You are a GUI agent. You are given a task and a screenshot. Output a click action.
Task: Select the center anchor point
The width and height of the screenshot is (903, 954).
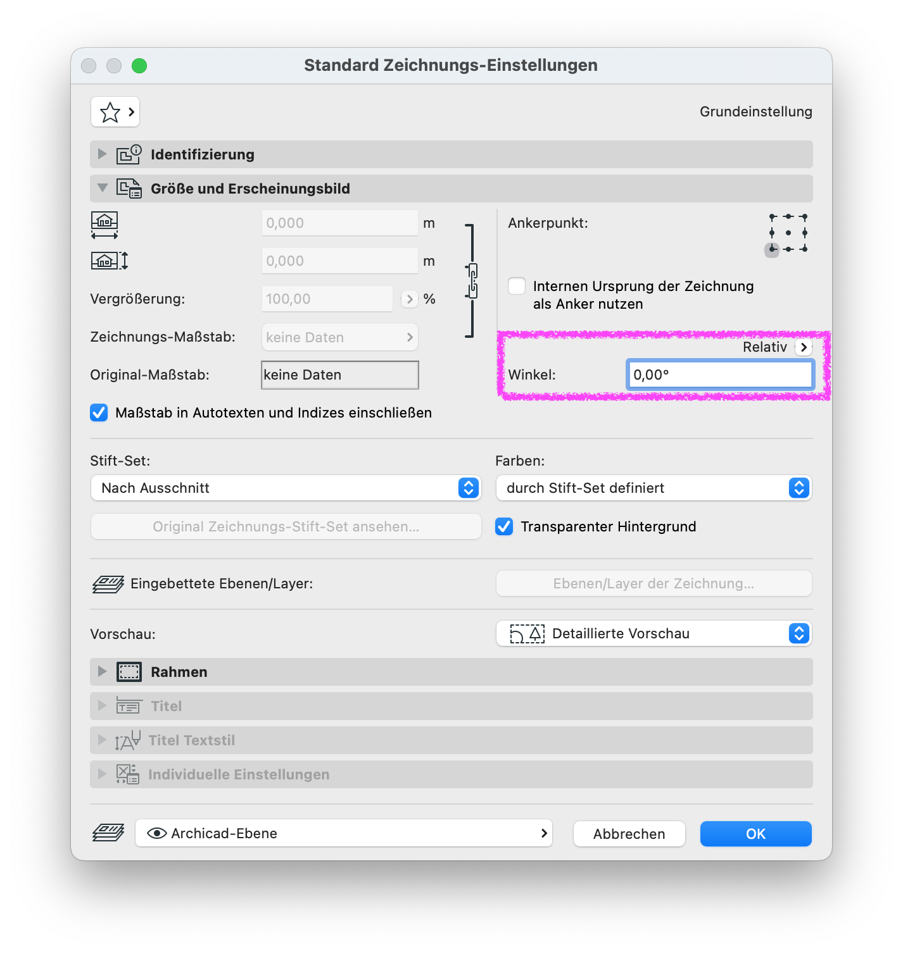[788, 233]
